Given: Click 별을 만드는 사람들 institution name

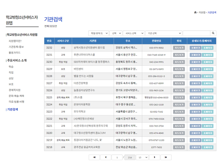Looking at the screenshot, I should [x=84, y=76].
